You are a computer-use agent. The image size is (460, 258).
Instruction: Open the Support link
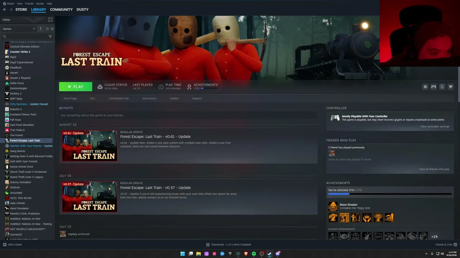click(197, 98)
